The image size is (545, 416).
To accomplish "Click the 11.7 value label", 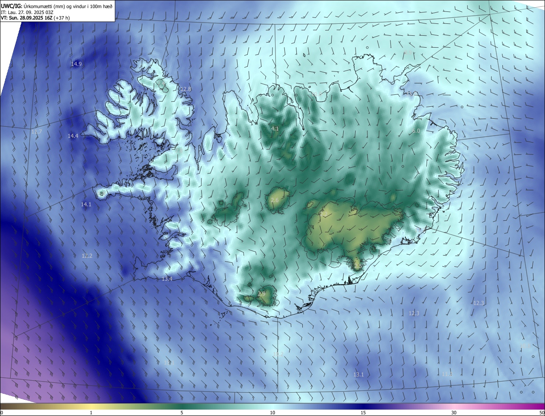I will [x=37, y=132].
